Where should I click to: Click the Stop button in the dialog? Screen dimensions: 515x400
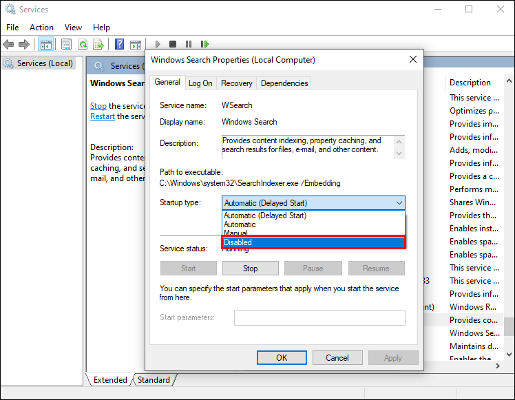pyautogui.click(x=251, y=269)
